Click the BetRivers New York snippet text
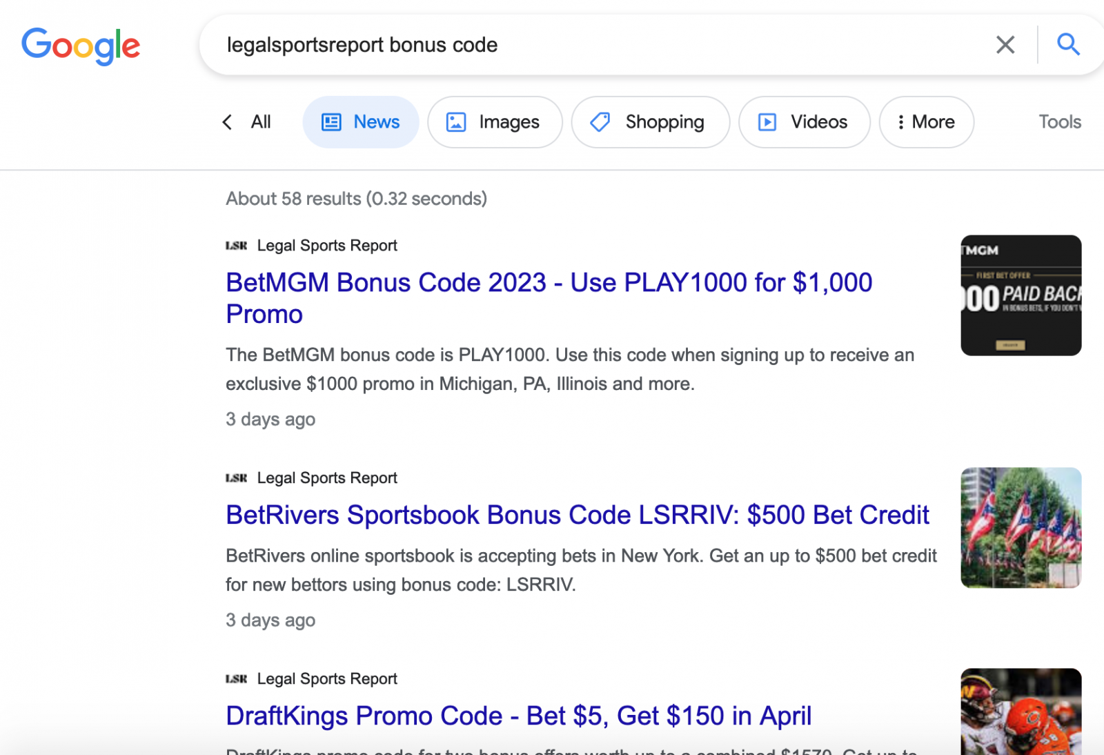 tap(581, 570)
